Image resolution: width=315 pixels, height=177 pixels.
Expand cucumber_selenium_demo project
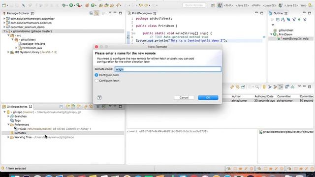pos(4,27)
